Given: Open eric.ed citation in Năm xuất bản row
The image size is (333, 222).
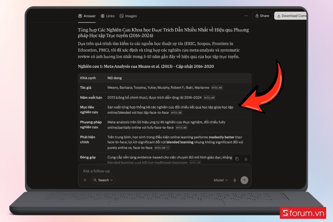Looking at the screenshot, I should [x=209, y=98].
